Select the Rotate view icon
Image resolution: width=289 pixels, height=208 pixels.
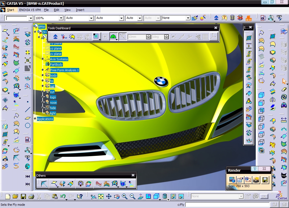[117, 196]
